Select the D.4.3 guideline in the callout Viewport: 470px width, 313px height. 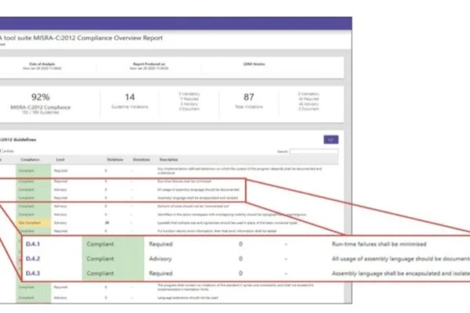pos(34,272)
